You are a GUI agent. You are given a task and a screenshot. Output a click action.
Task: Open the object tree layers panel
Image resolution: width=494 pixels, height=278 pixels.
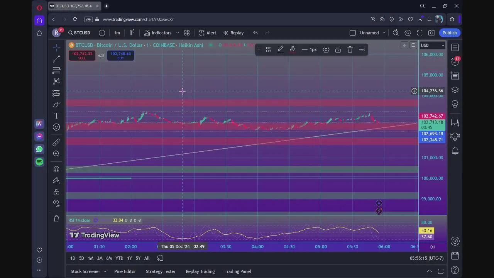click(x=455, y=90)
